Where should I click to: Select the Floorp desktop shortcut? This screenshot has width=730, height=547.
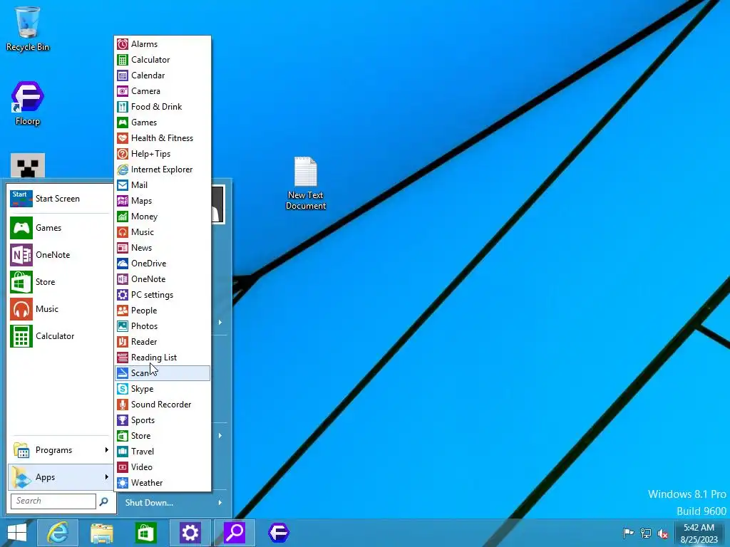(x=28, y=103)
